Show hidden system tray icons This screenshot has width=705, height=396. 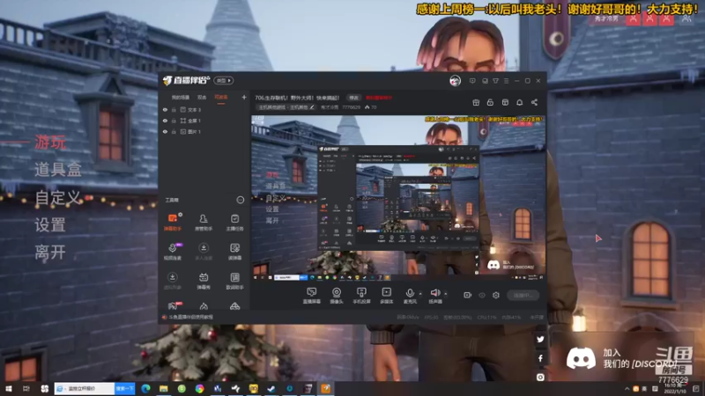pyautogui.click(x=627, y=388)
